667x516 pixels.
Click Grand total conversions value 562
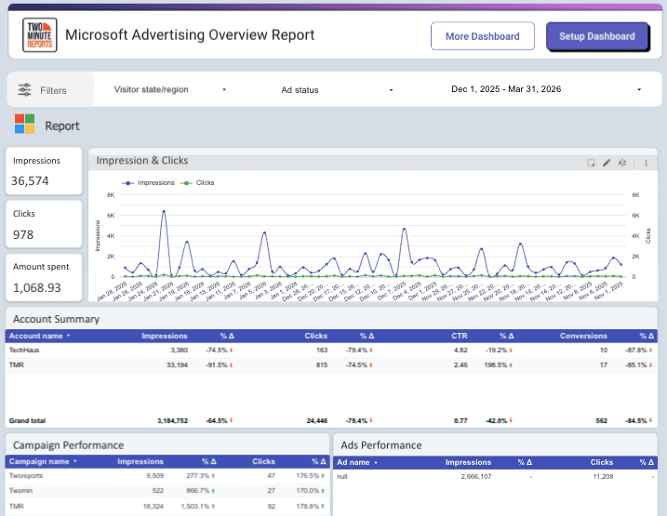(x=602, y=421)
